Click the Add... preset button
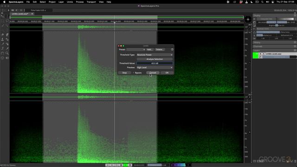 point(150,50)
